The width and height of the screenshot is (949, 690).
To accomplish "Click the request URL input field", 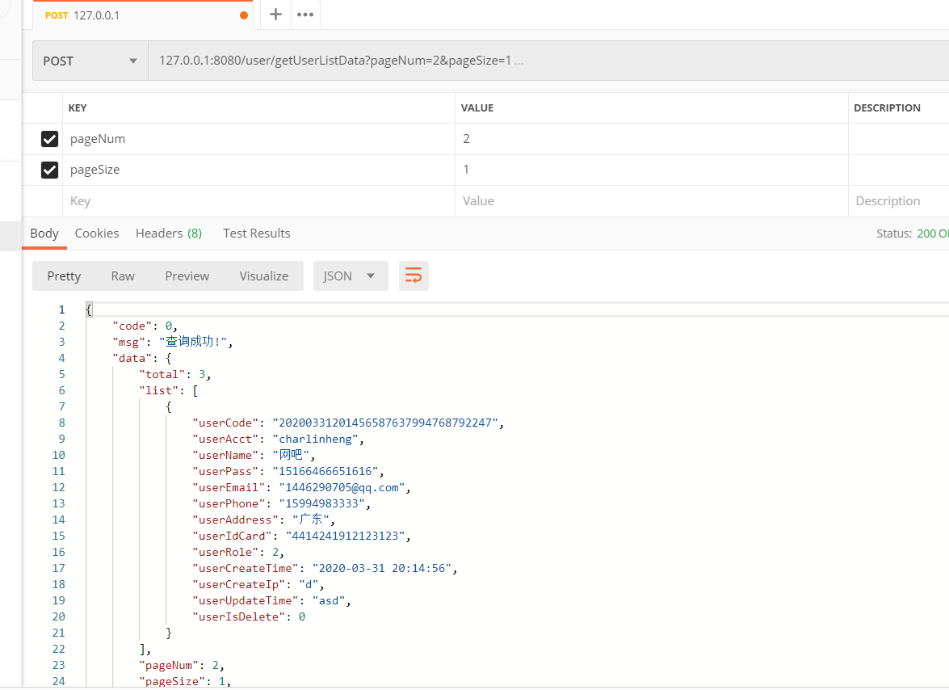I will coord(548,61).
